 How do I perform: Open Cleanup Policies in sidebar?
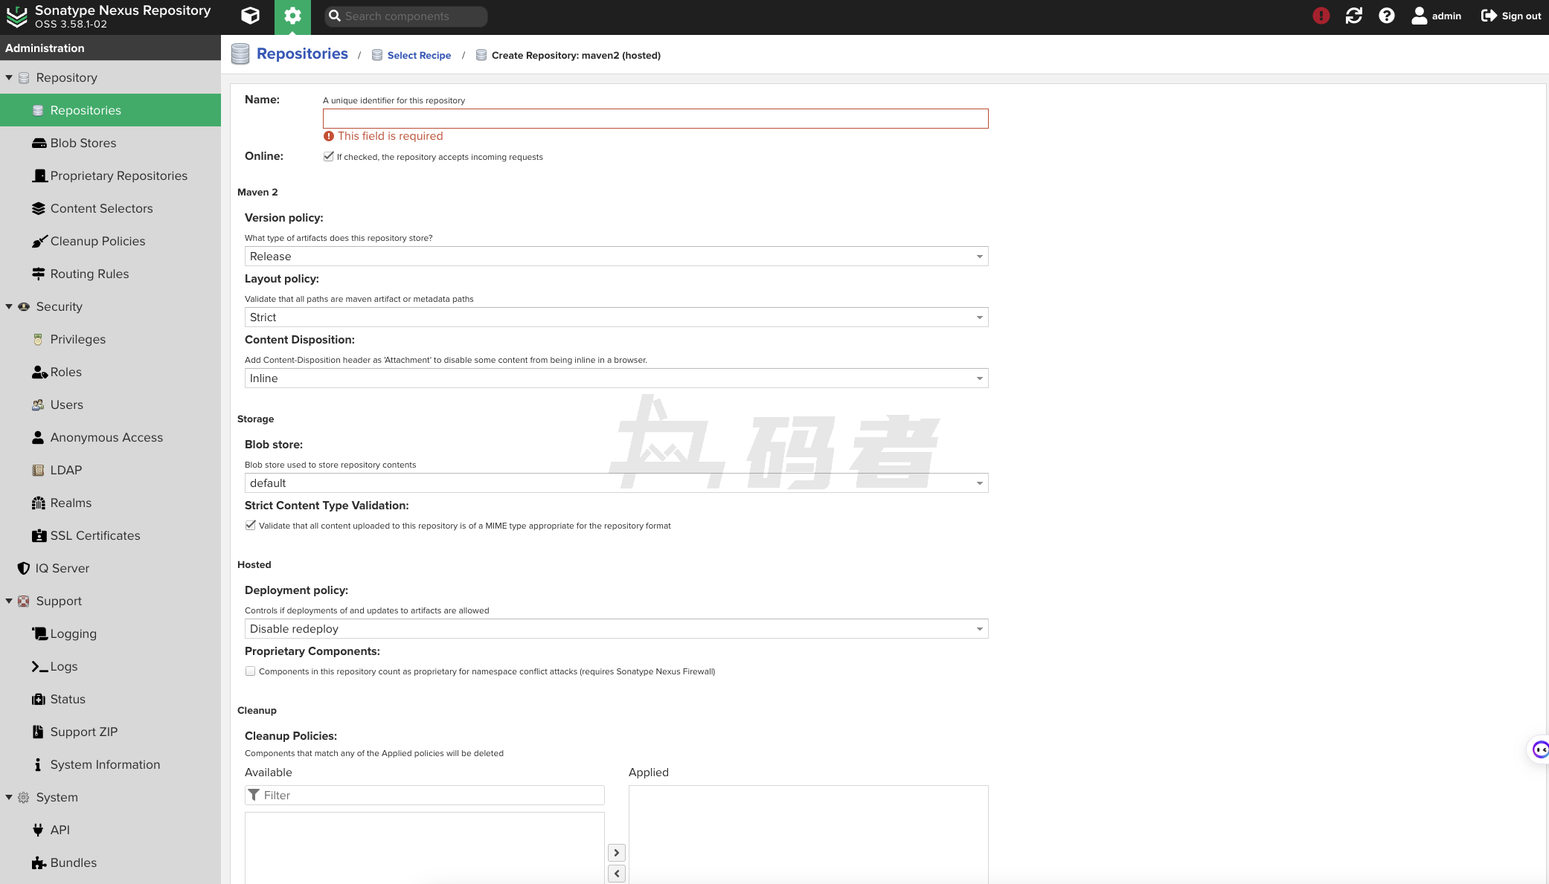click(x=97, y=241)
